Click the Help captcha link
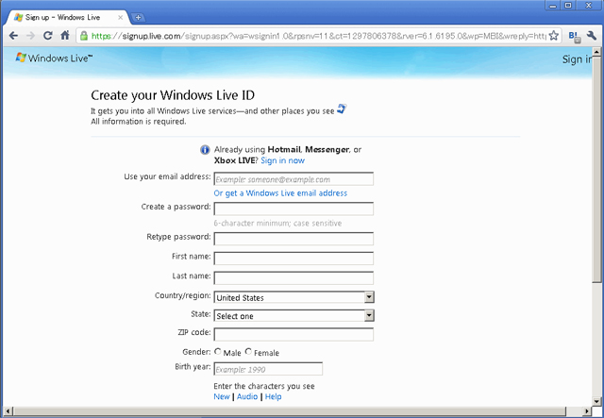The height and width of the screenshot is (418, 604). [x=273, y=396]
